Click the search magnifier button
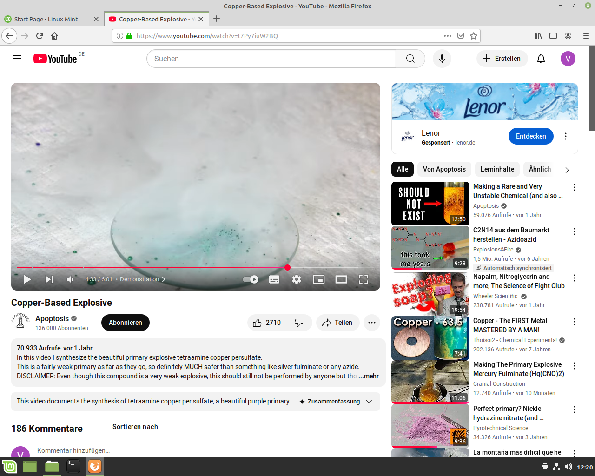 [x=410, y=59]
